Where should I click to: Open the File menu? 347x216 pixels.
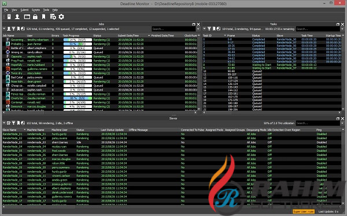pos(6,10)
